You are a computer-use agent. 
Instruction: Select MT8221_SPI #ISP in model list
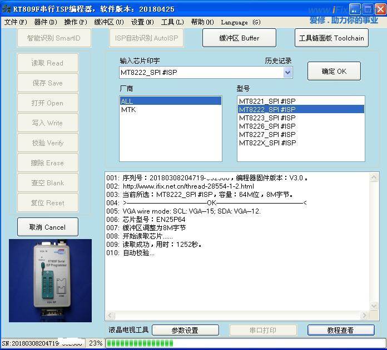pyautogui.click(x=301, y=101)
